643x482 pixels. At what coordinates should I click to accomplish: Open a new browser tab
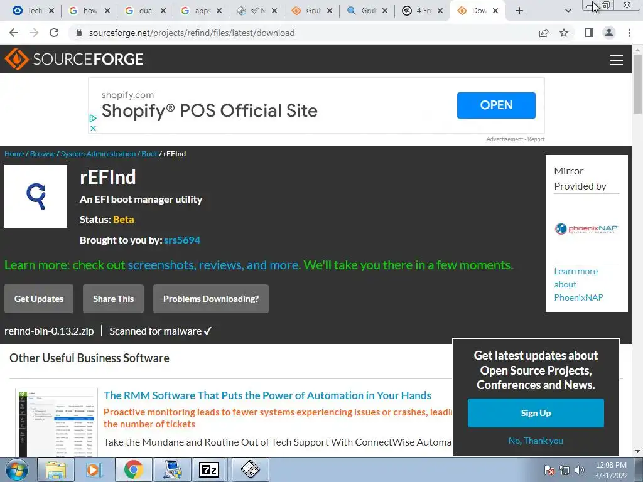coord(519,11)
